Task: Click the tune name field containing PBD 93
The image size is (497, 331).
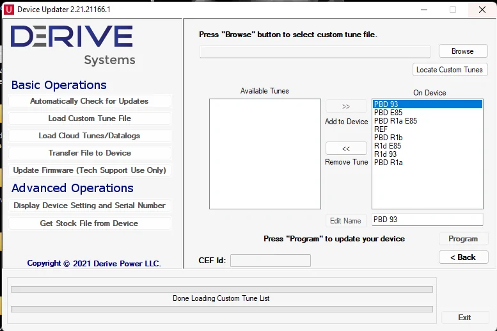Action: pos(427,220)
